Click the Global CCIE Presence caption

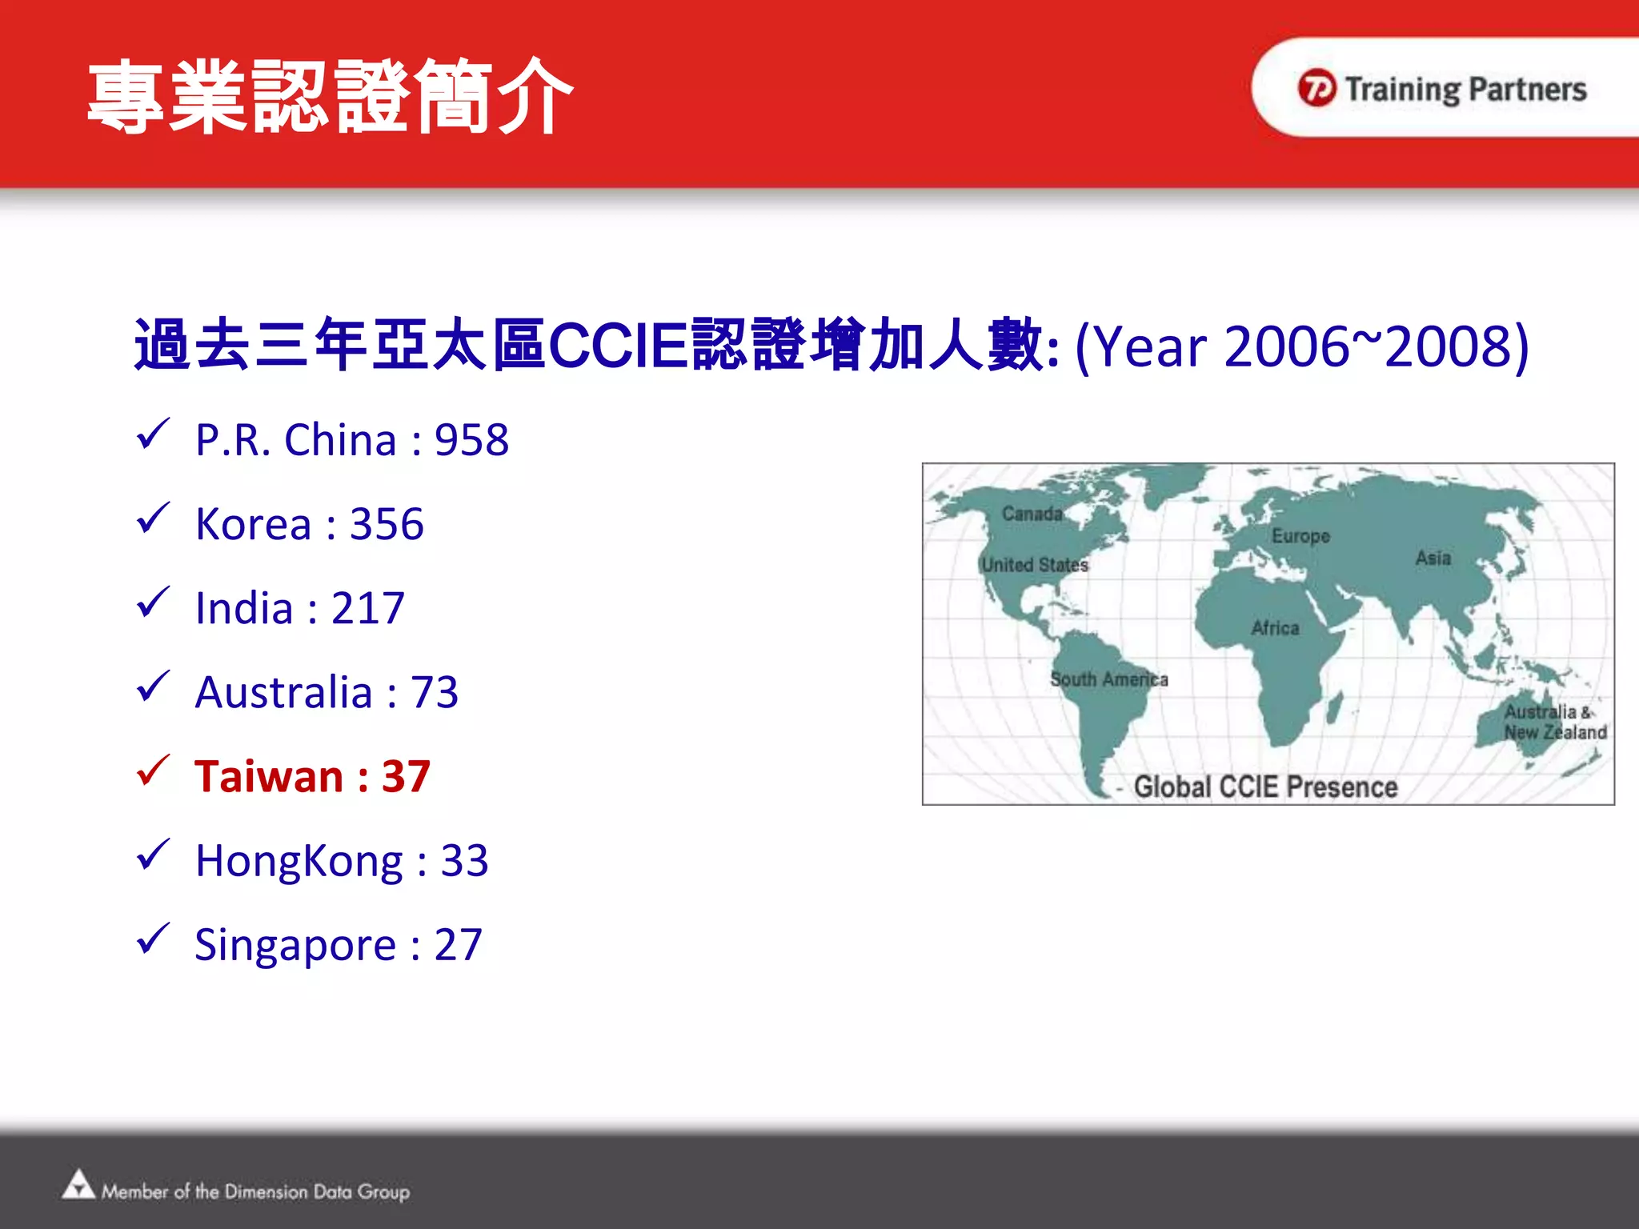[x=1265, y=787]
